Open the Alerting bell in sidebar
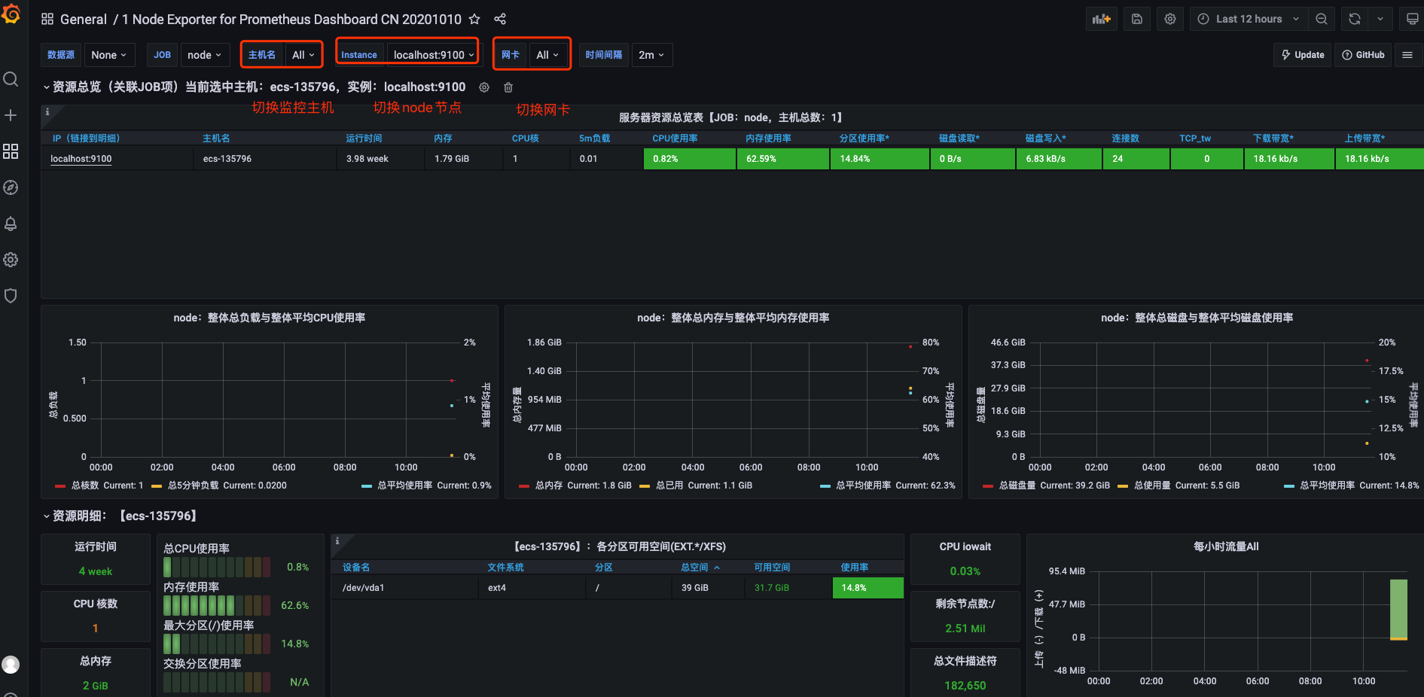 [11, 224]
